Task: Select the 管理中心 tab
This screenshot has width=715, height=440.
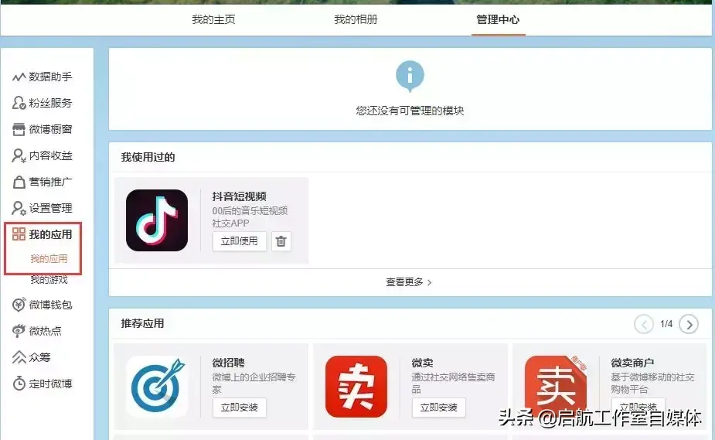Action: click(498, 19)
